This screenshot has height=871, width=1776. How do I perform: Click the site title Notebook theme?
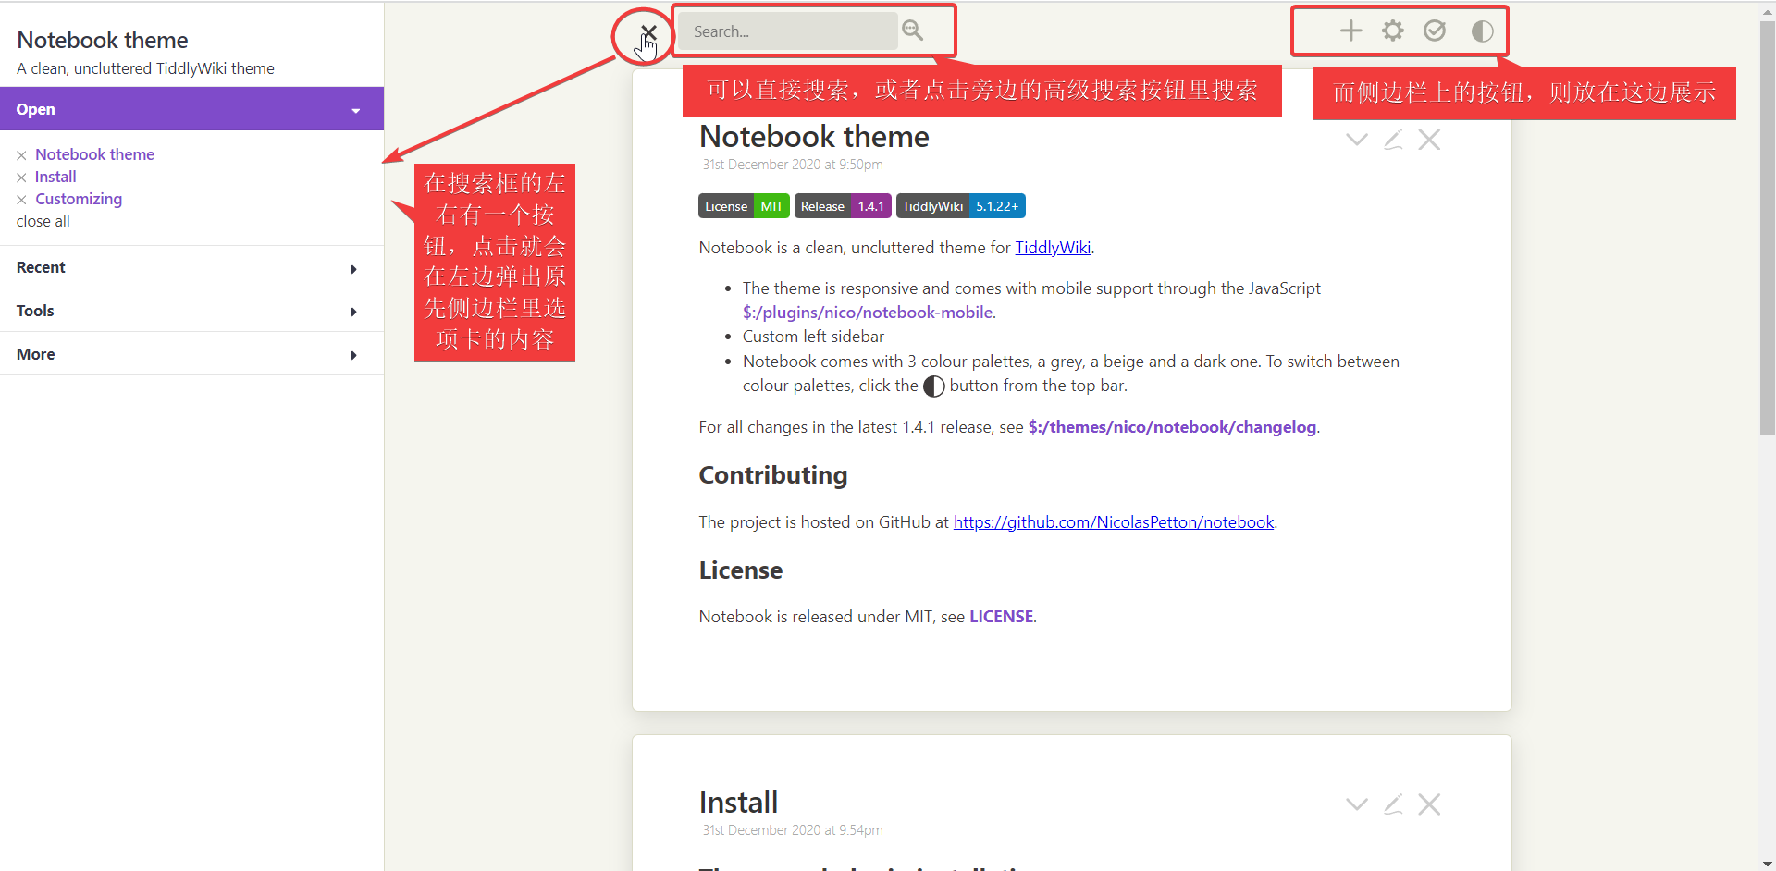(x=102, y=40)
